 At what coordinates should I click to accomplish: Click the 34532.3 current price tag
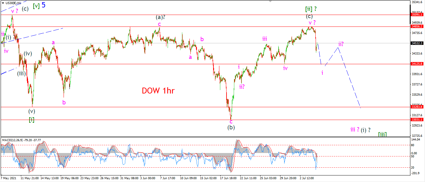coord(417,43)
